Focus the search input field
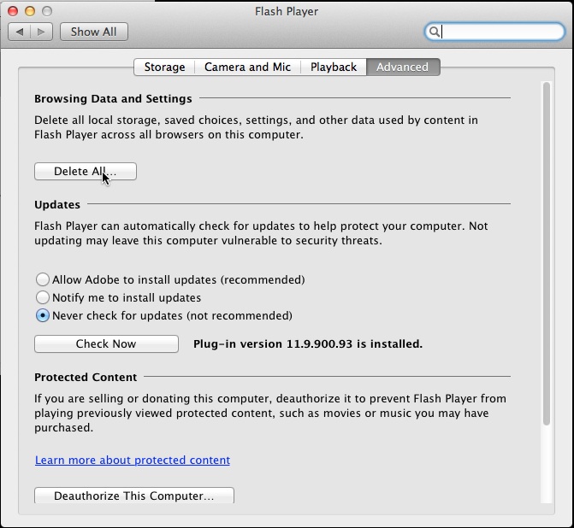Image resolution: width=574 pixels, height=528 pixels. (x=500, y=32)
